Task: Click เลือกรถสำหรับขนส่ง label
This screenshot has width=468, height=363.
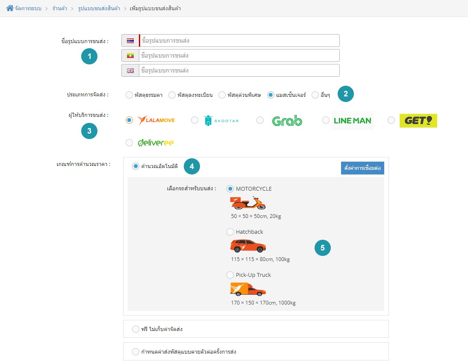Action: pos(191,189)
